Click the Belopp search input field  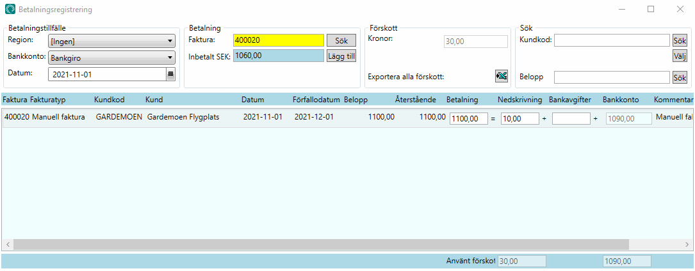612,77
